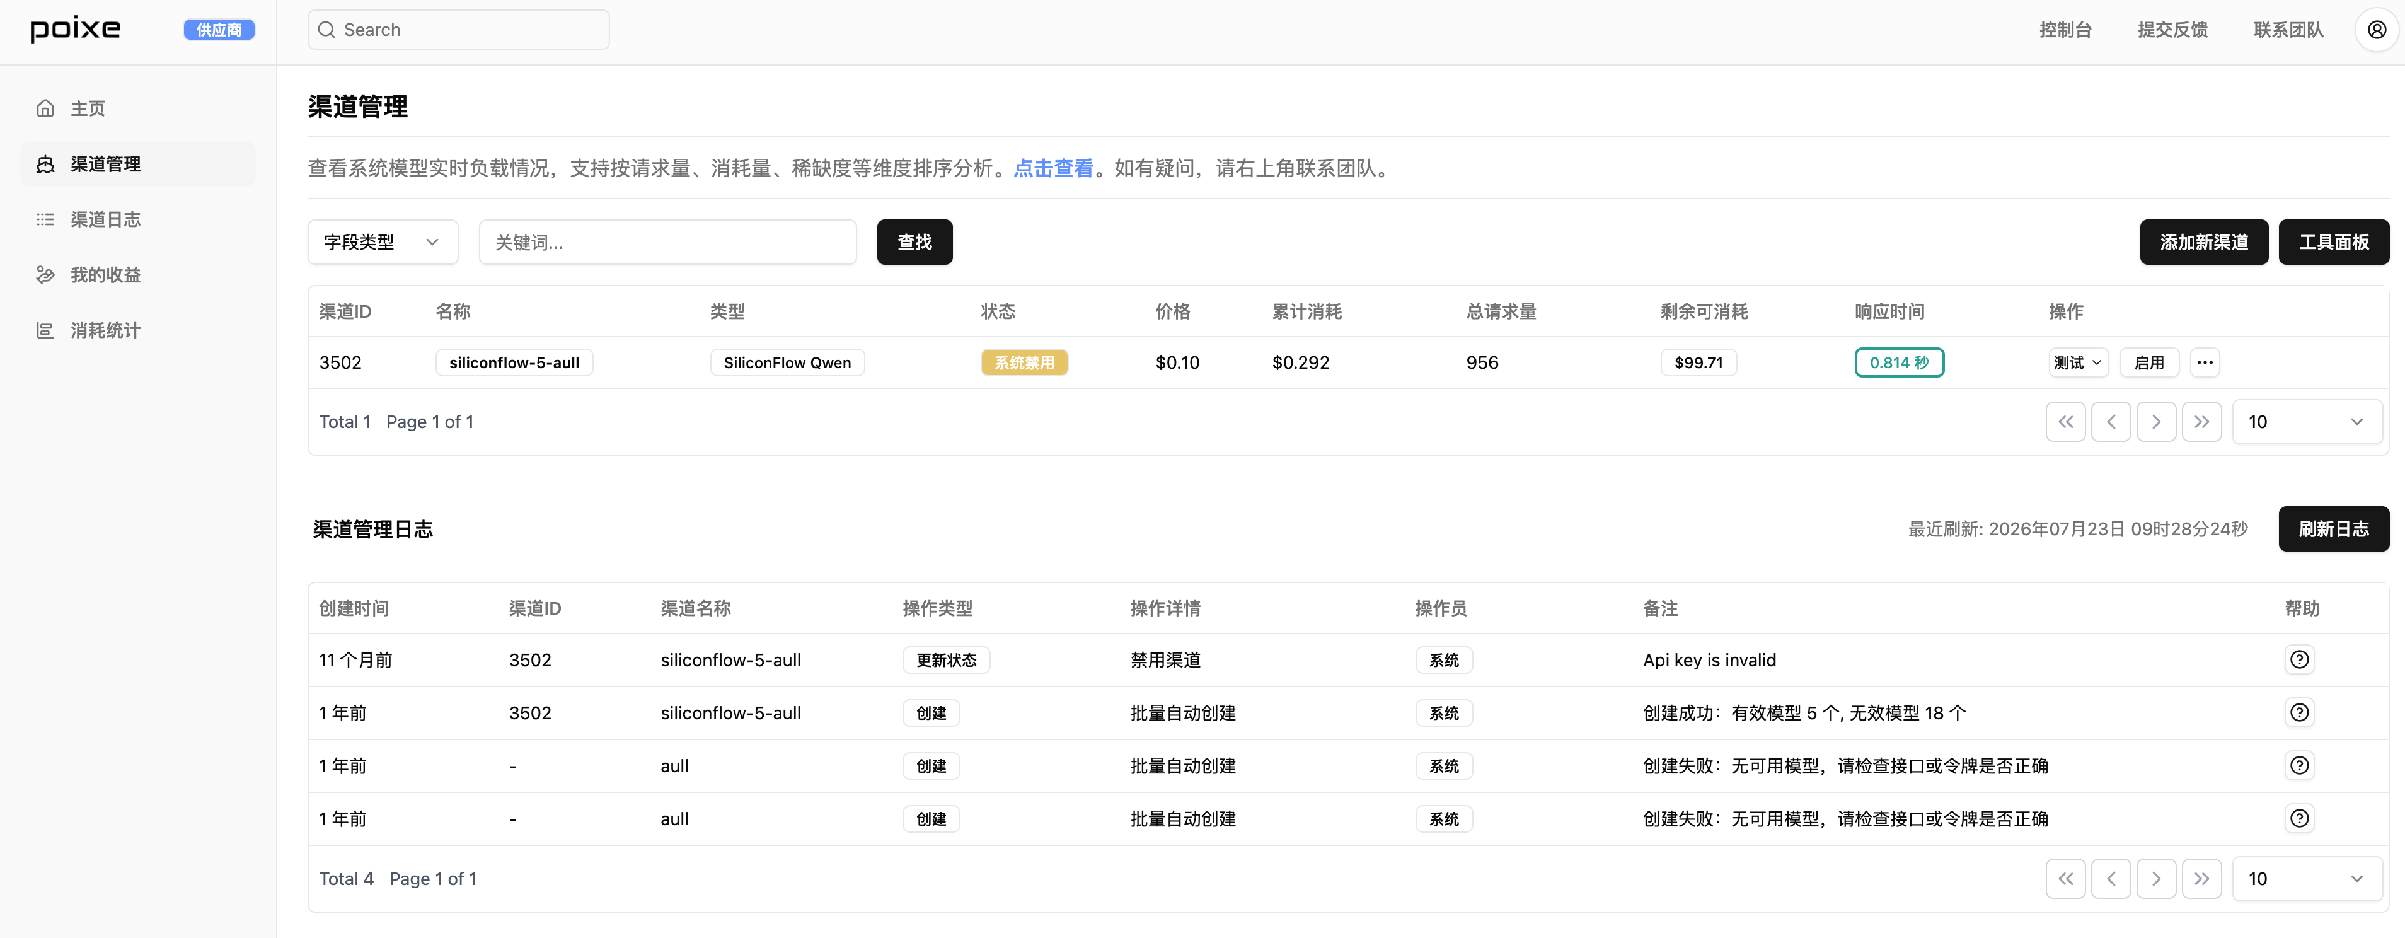Go to next page in log table
This screenshot has width=2405, height=938.
coord(2155,879)
